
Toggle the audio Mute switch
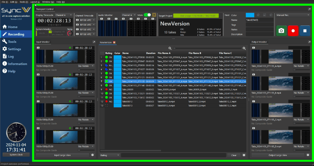click(147, 15)
